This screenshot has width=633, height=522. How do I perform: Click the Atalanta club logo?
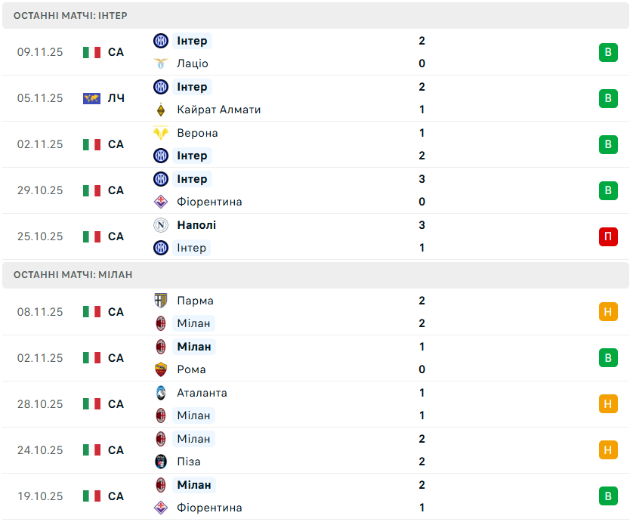tap(160, 393)
